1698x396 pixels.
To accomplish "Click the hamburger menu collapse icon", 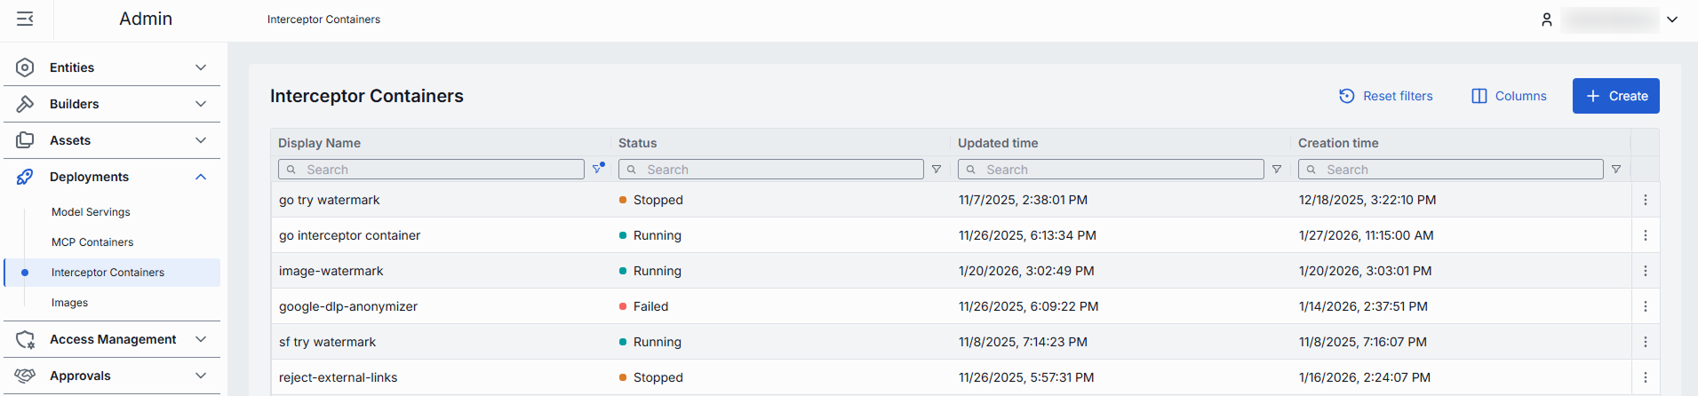I will click(25, 19).
